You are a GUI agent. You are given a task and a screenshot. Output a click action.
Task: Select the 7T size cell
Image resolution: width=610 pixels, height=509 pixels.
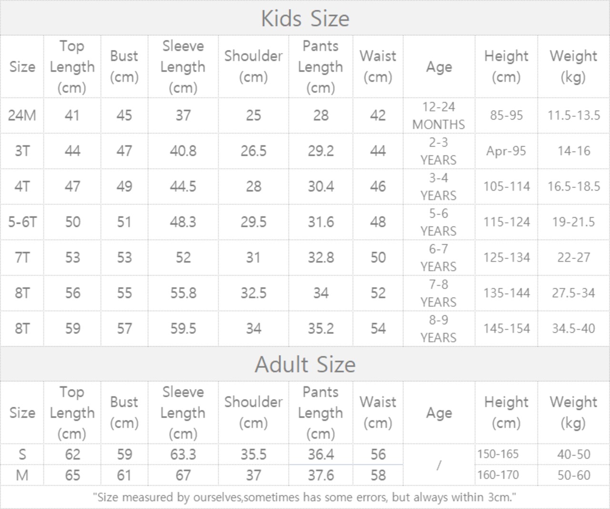point(22,258)
